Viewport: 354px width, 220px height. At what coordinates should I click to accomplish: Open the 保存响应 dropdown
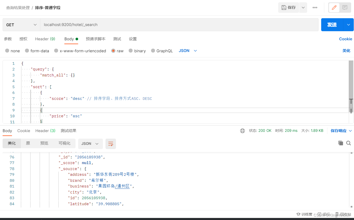point(341,131)
